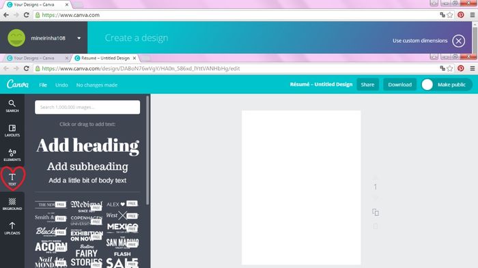Click the Share button
The width and height of the screenshot is (478, 268).
(367, 85)
